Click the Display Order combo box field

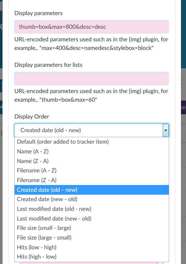click(92, 130)
